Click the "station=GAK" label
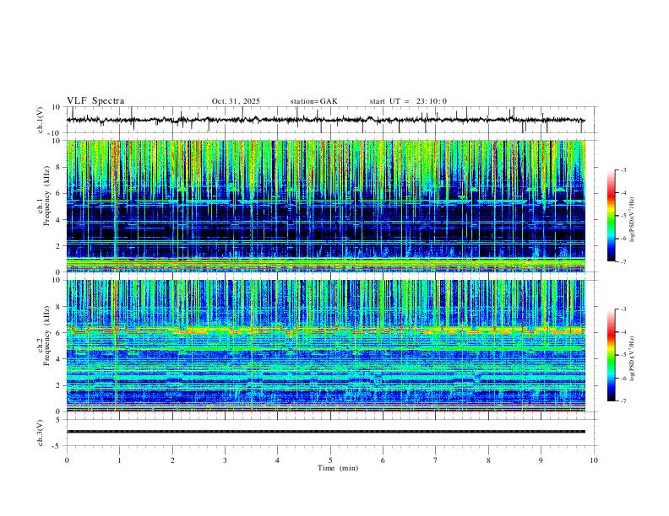The width and height of the screenshot is (669, 516). tap(313, 101)
